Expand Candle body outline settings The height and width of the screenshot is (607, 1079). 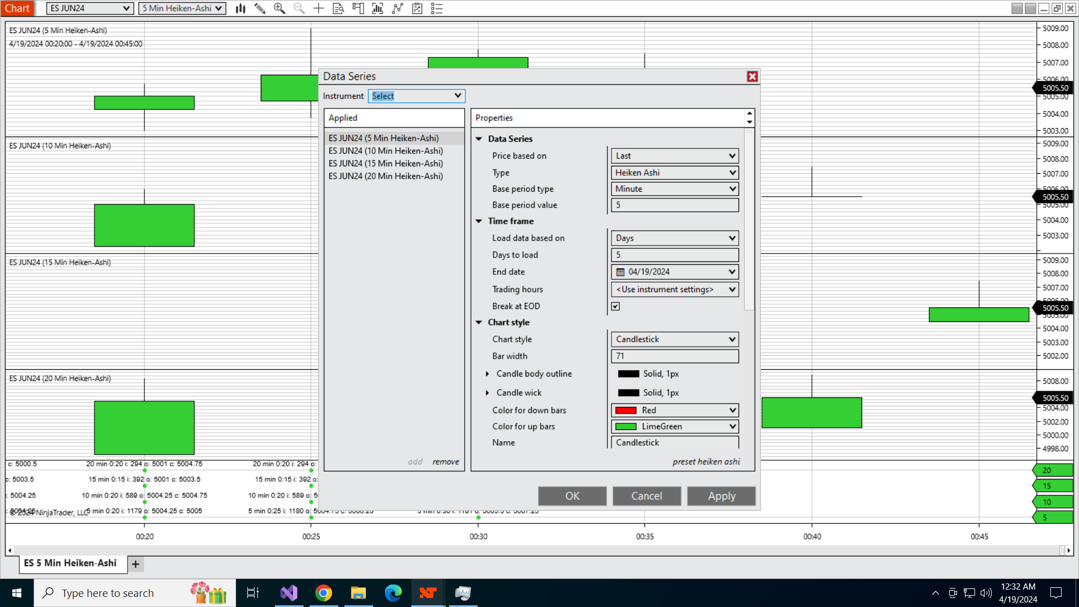click(x=487, y=374)
